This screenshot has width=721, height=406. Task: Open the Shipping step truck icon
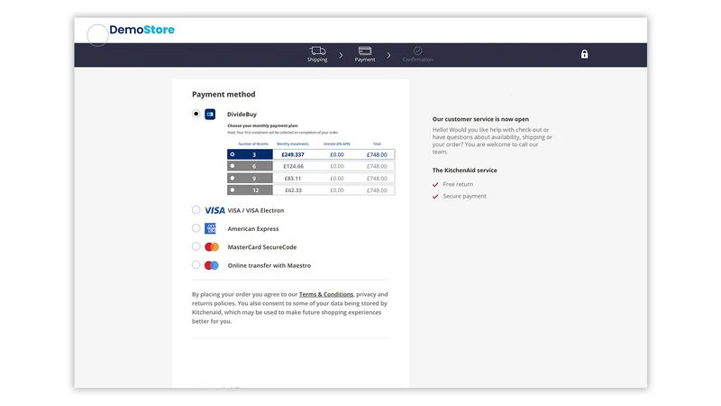[317, 51]
